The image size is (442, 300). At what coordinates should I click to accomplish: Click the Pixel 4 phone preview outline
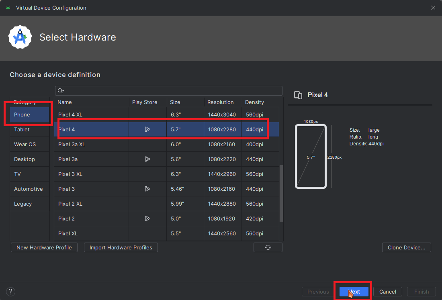[311, 156]
